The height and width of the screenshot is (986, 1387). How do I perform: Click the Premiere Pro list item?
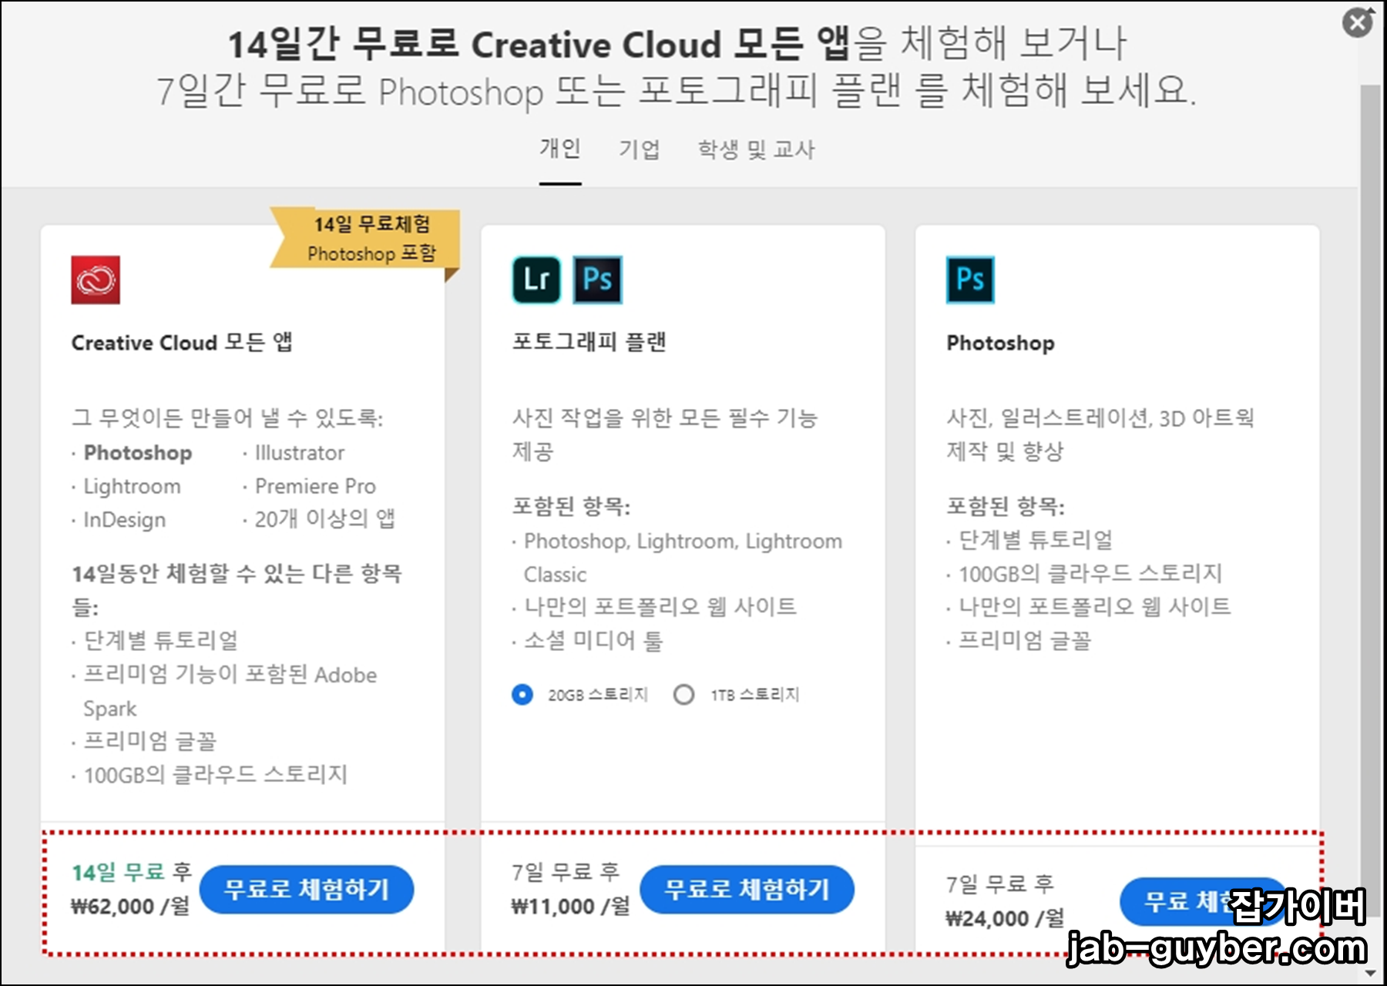coord(315,486)
